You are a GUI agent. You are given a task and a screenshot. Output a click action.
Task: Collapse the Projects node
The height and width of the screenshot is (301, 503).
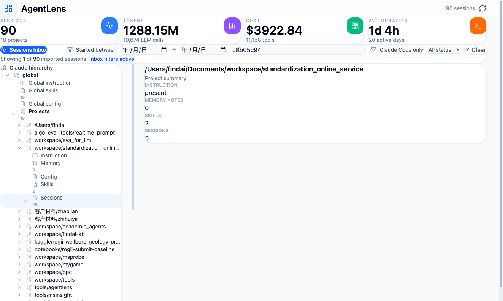[x=13, y=114]
